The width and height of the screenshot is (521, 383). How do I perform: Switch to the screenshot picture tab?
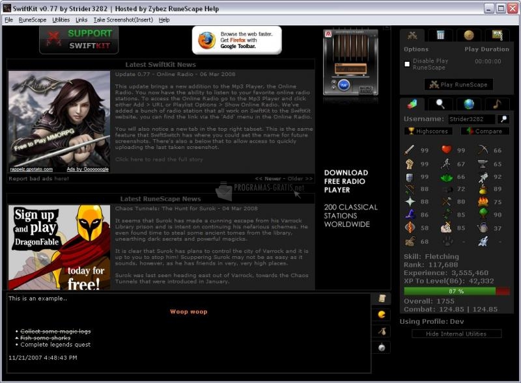click(497, 35)
